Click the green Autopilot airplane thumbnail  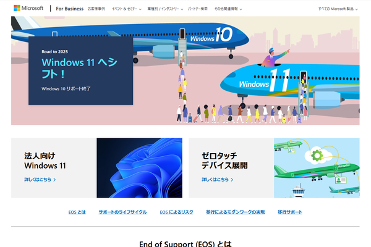(x=317, y=168)
